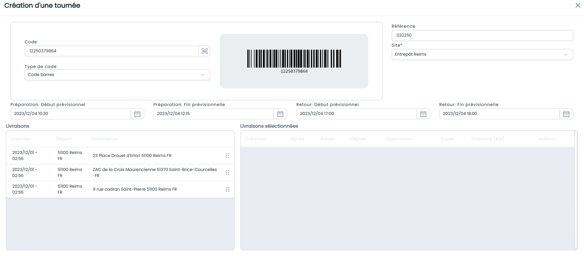Open calendar for Retour Début prévisionnel
This screenshot has height=256, width=584.
click(x=423, y=114)
